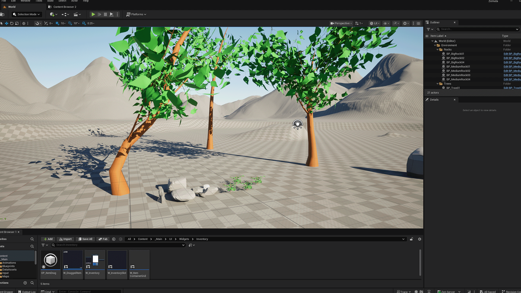
Task: Click the Save All button
Action: 85,239
